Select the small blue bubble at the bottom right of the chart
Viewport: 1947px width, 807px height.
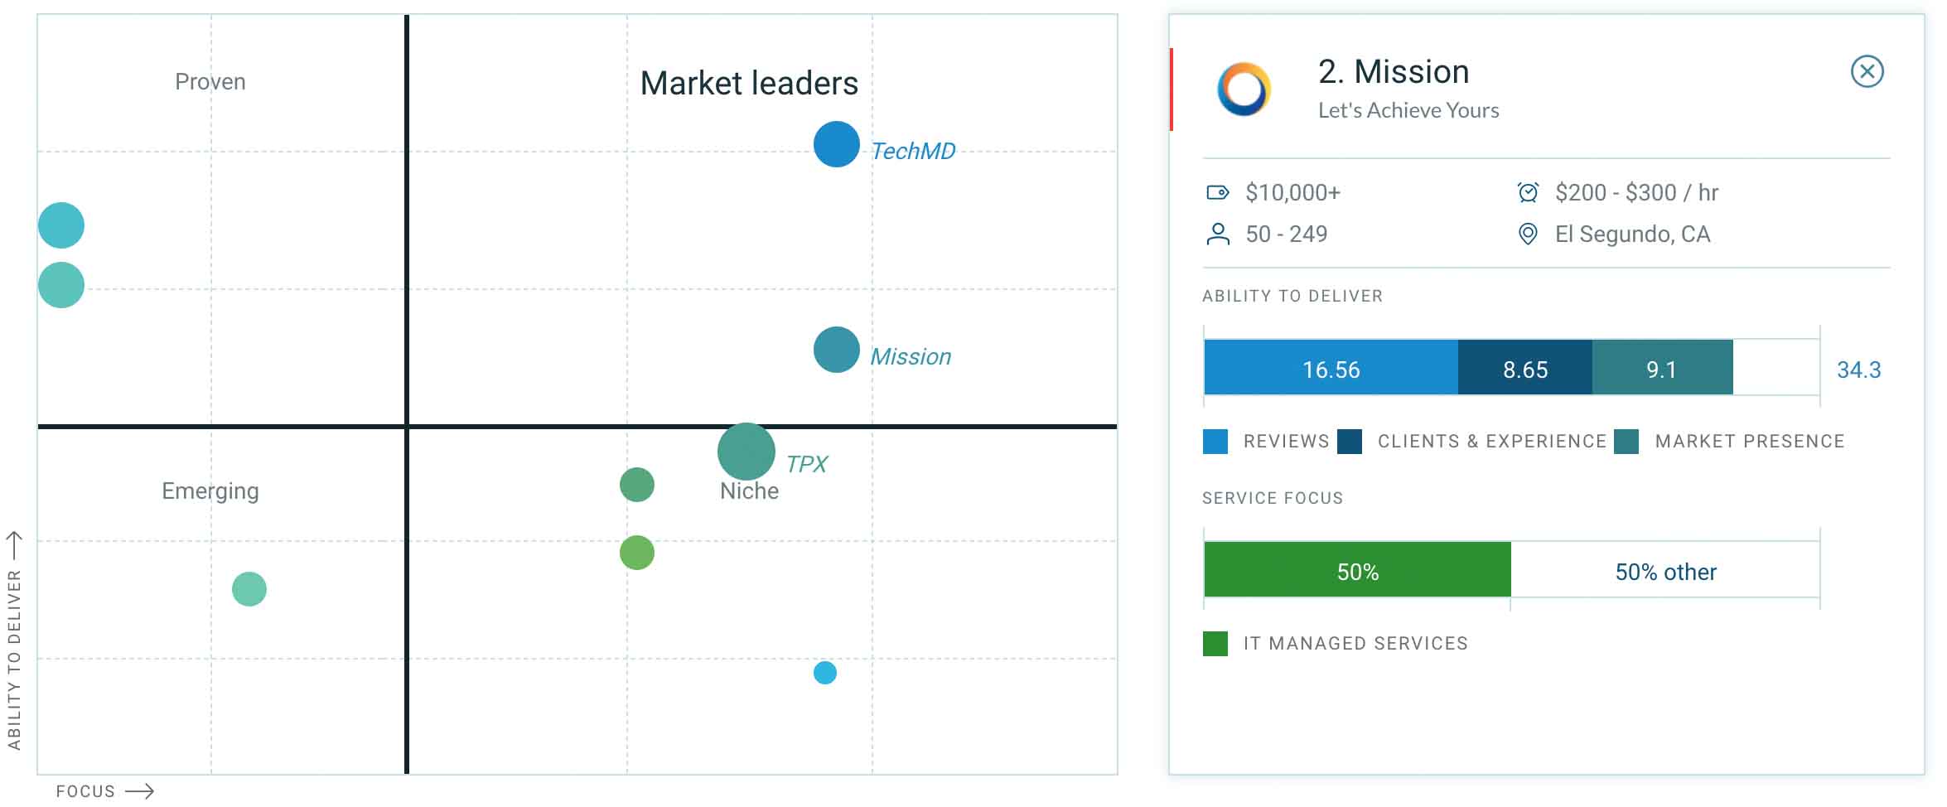(824, 673)
